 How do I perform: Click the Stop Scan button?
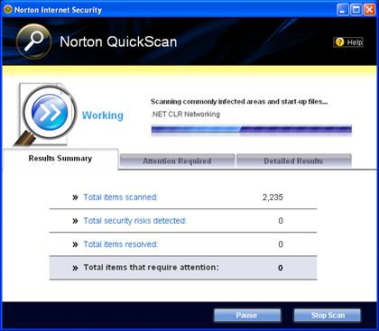(328, 315)
